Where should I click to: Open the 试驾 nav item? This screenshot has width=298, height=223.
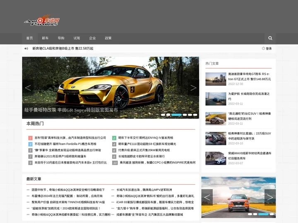pos(77,38)
